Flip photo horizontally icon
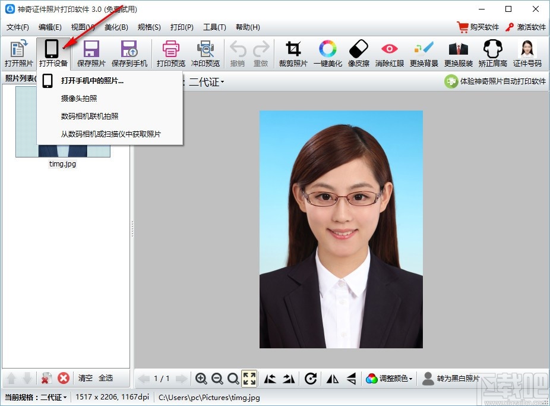 [x=333, y=379]
